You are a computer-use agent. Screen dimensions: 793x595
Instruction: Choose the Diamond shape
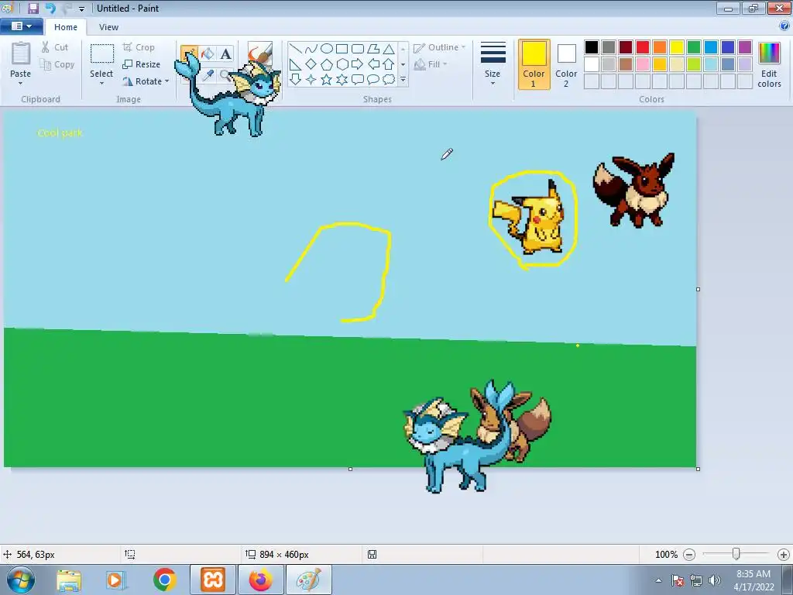[311, 64]
